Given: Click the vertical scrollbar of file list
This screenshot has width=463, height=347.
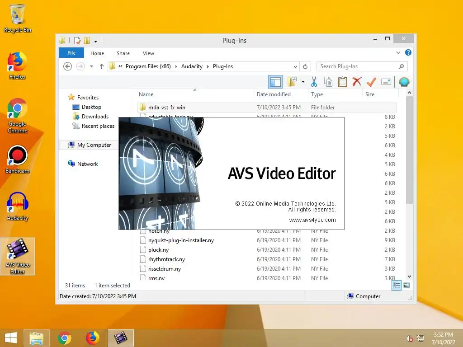Looking at the screenshot, I should [x=409, y=150].
